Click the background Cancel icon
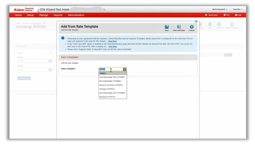This screenshot has height=145, width=255. pyautogui.click(x=219, y=24)
